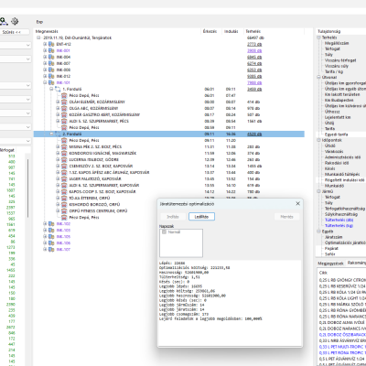Select the Súlykihasználtság property
This screenshot has width=366, height=366.
[x=340, y=214]
